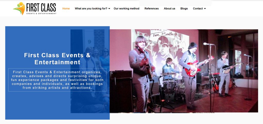The image size is (263, 124).
Task: Click the FIRST CLASS logo wordmark
Action: pos(41,7)
